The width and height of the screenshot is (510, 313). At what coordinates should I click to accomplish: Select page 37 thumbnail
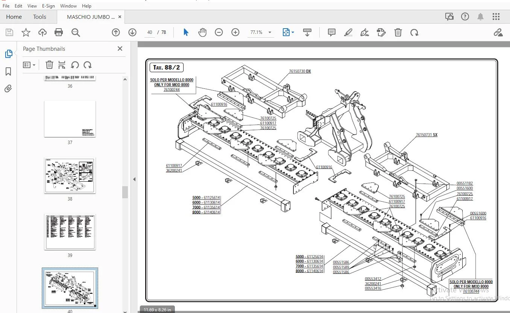pyautogui.click(x=70, y=119)
